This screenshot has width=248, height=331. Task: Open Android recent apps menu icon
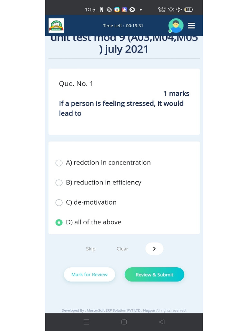click(x=86, y=322)
